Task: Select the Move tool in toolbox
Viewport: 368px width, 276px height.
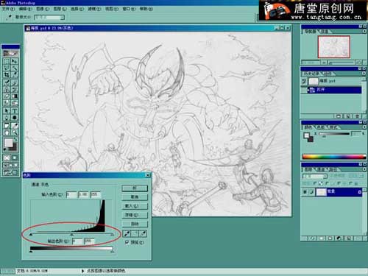Action: pyautogui.click(x=15, y=61)
